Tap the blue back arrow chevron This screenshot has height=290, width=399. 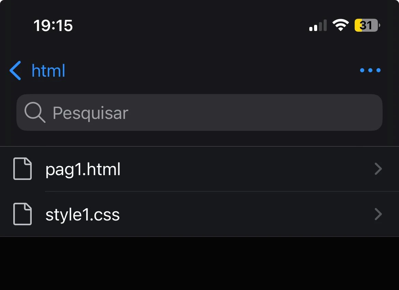tap(15, 71)
